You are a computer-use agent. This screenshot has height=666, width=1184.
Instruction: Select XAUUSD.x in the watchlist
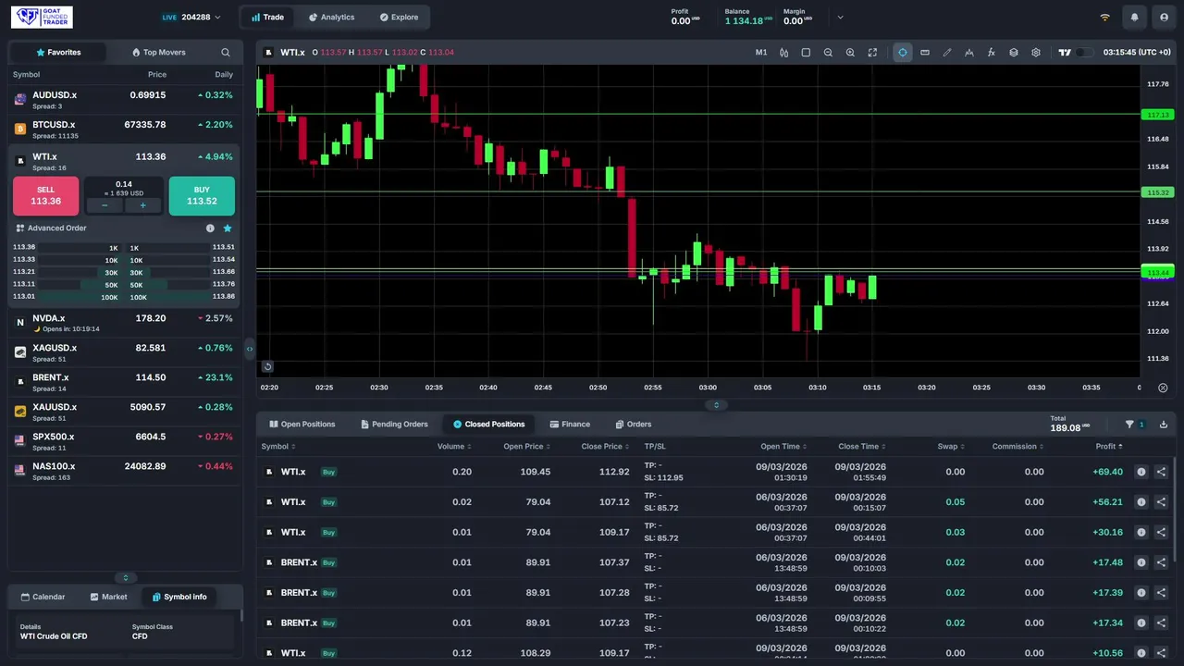click(125, 412)
